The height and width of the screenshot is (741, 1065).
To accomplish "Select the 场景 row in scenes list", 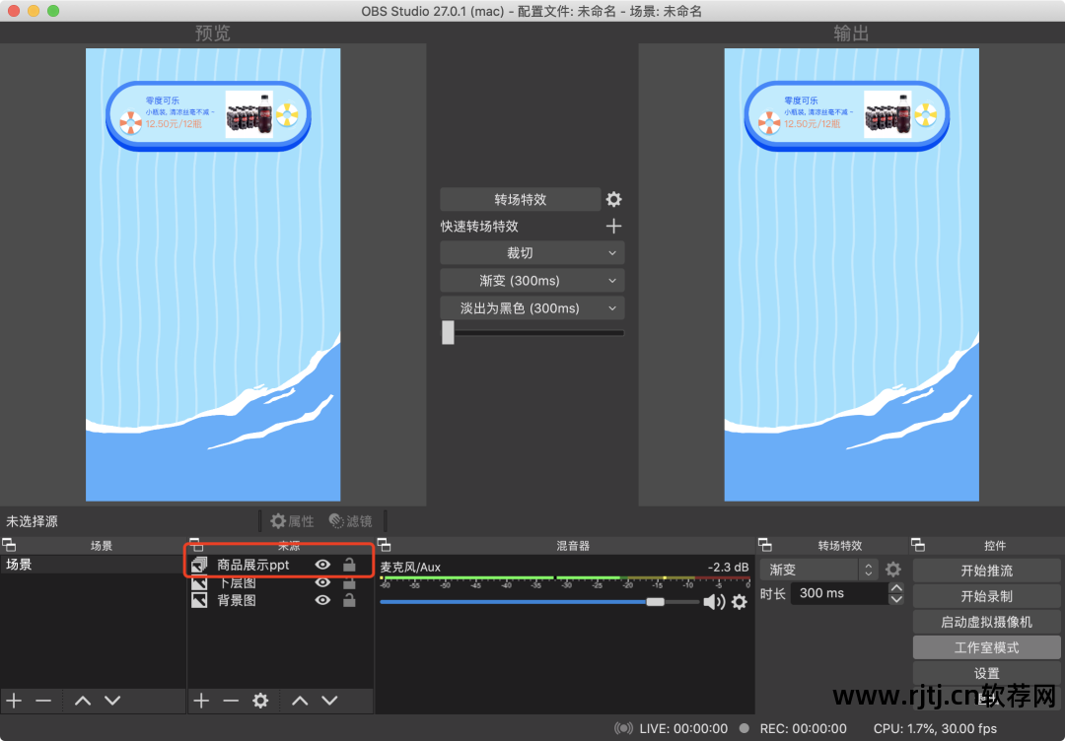I will tap(93, 565).
